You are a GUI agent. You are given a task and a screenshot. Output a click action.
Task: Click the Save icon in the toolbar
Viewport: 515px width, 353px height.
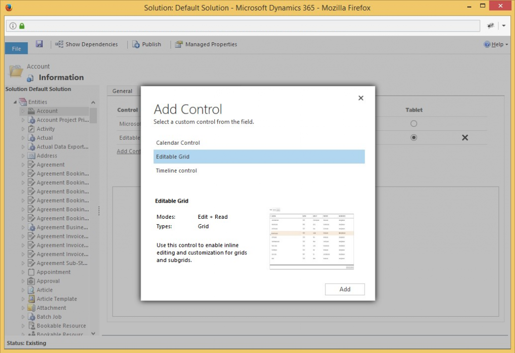coord(39,44)
